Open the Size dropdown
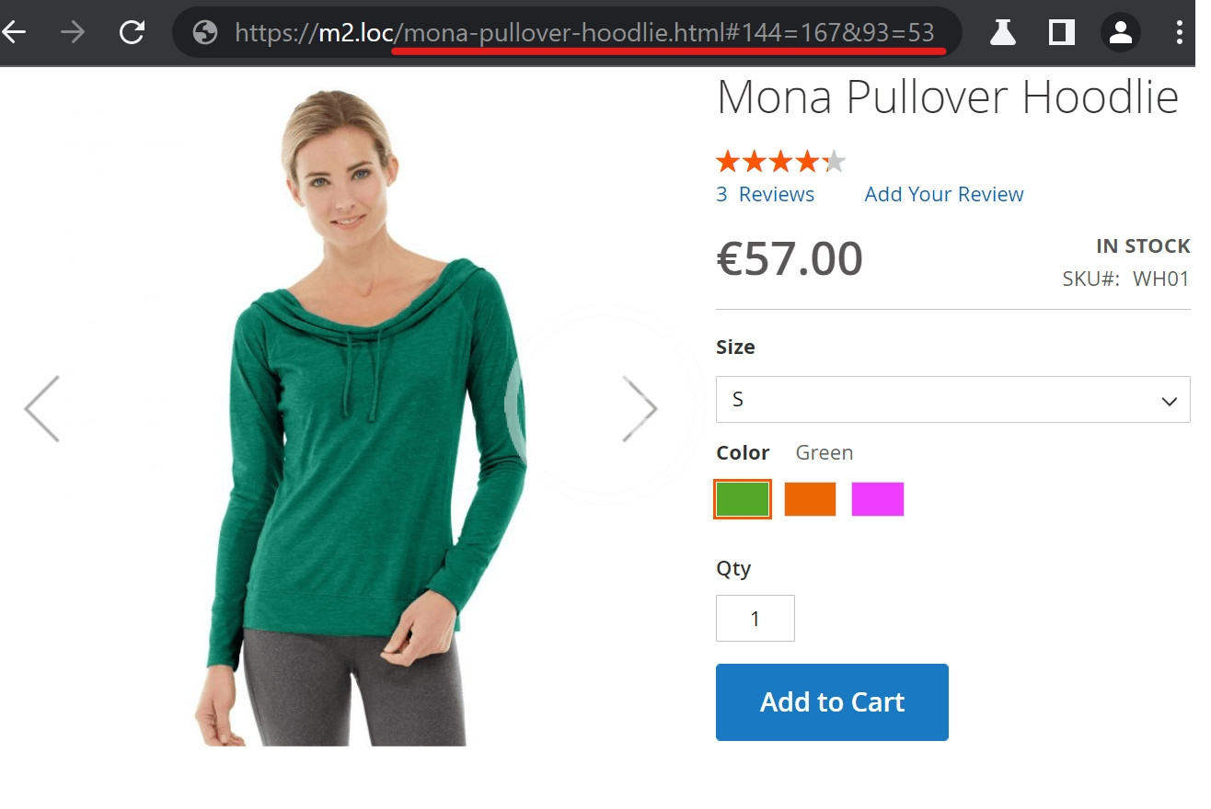Image resolution: width=1211 pixels, height=809 pixels. pyautogui.click(x=952, y=400)
